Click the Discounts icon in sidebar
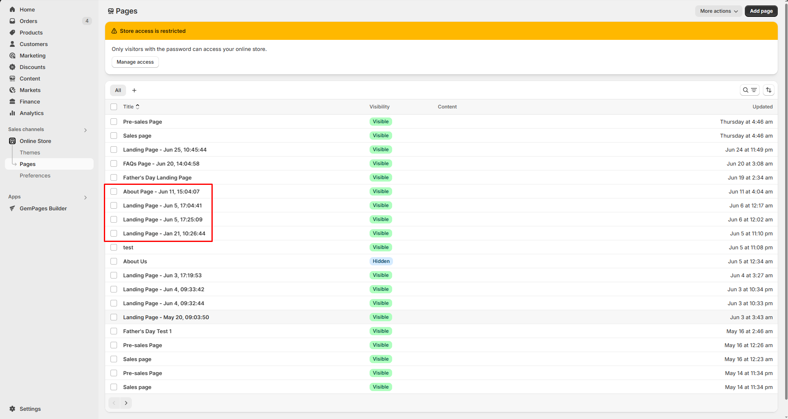This screenshot has width=788, height=419. tap(13, 67)
